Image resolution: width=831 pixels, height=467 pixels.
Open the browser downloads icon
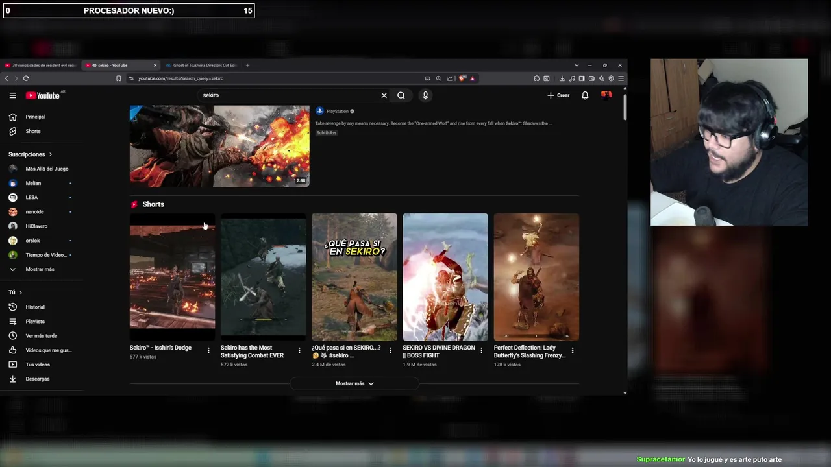[x=562, y=78]
